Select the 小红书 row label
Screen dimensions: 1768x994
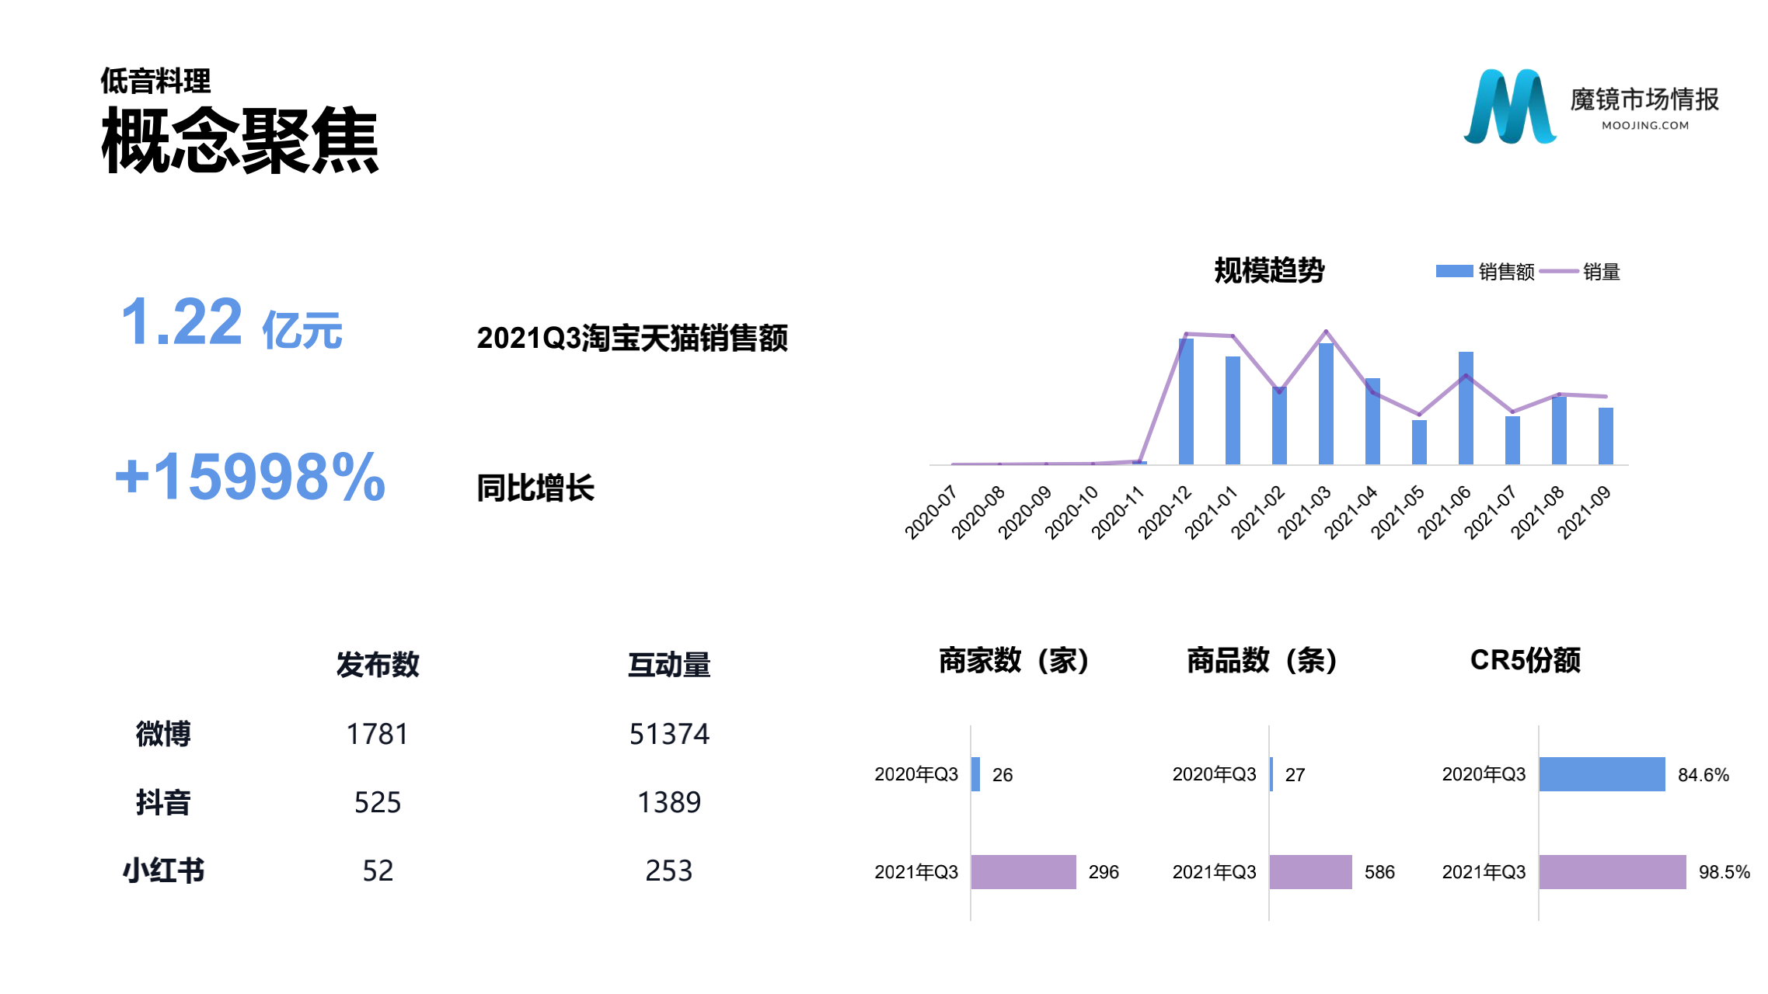(x=163, y=871)
